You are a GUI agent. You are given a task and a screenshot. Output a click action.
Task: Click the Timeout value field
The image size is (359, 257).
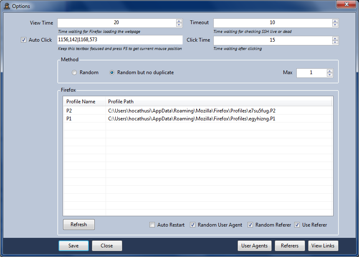[x=273, y=23]
